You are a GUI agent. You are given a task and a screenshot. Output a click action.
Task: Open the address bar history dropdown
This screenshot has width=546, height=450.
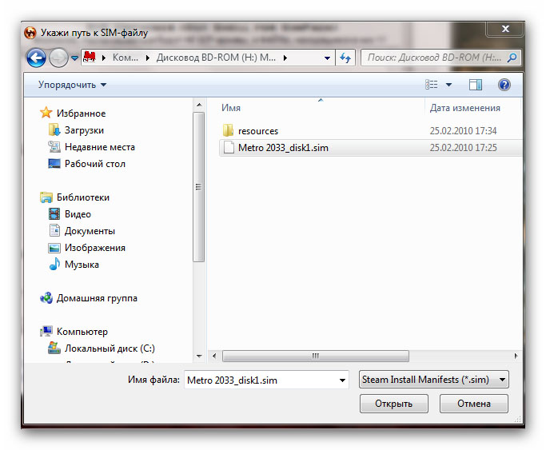[x=327, y=58]
